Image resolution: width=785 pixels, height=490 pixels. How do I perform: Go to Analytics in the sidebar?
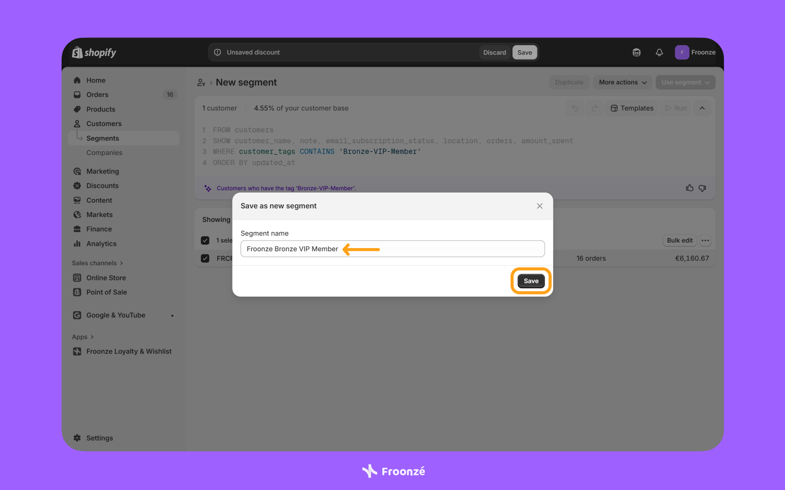click(x=101, y=243)
